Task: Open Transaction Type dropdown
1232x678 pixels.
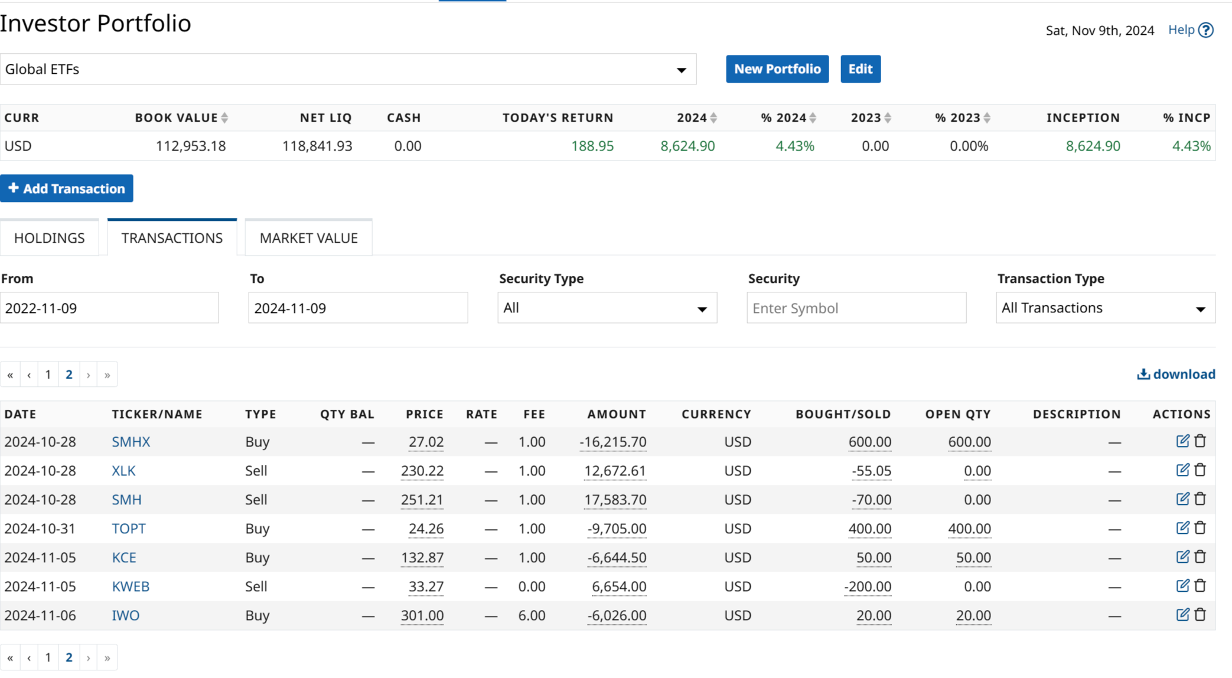Action: [1105, 308]
